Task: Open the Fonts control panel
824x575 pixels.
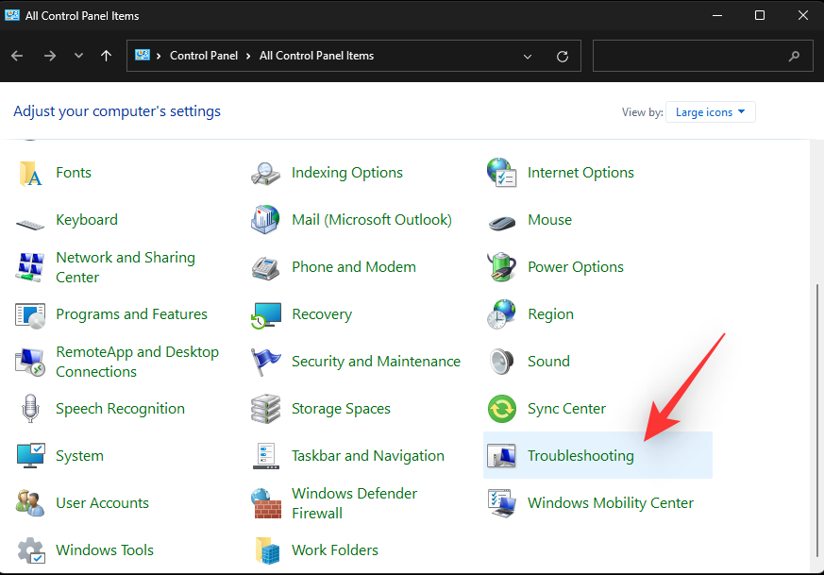Action: [72, 172]
